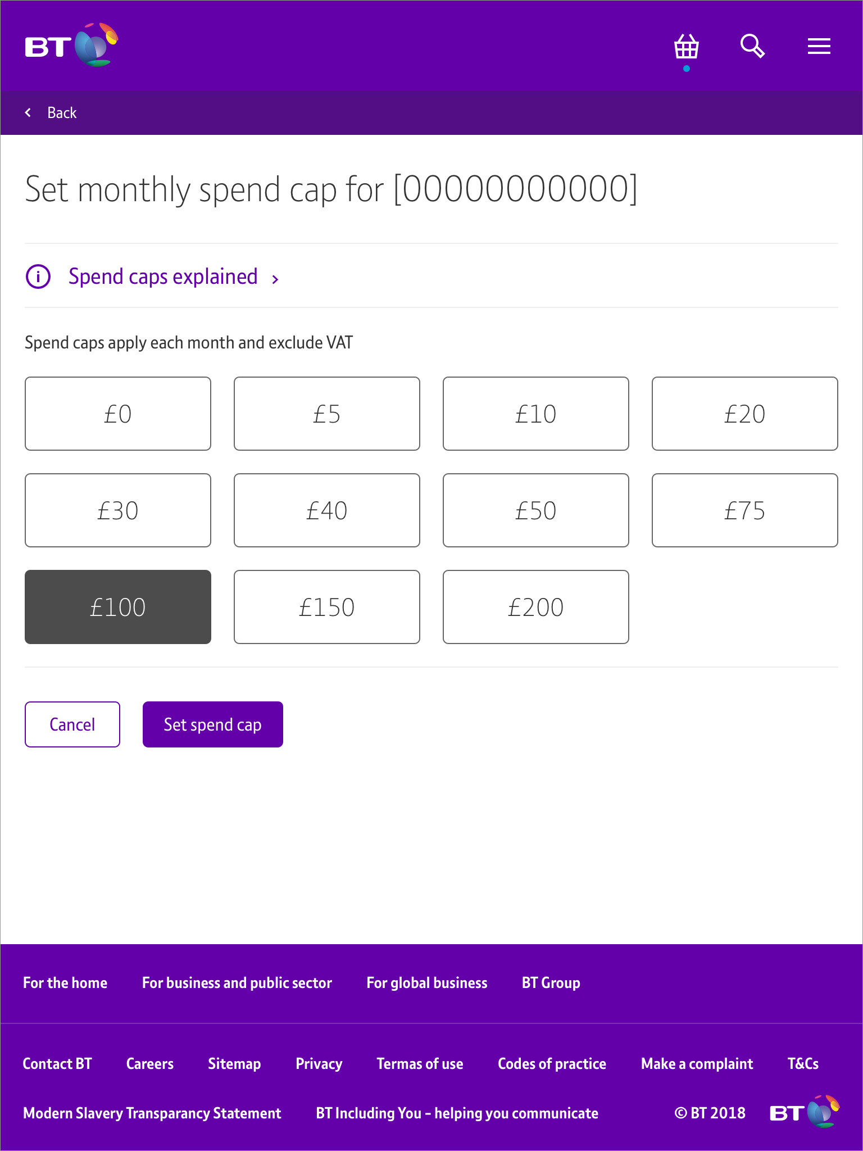Pick the £200 spend cap option
This screenshot has height=1151, width=863.
[x=535, y=607]
